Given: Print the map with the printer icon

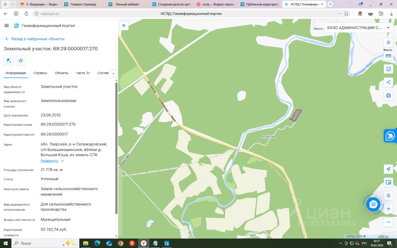Looking at the screenshot, I should 388,95.
